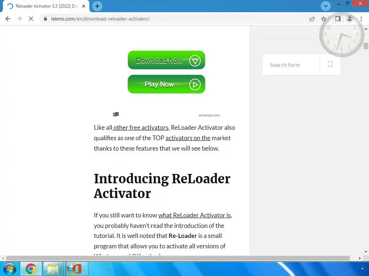Click the Introducing ReLoader Activator heading
This screenshot has height=276, width=369.
(162, 186)
